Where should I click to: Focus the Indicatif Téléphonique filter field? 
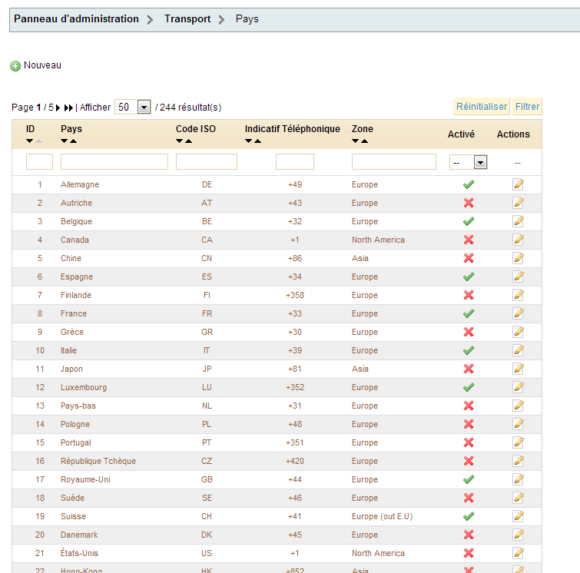[x=295, y=161]
